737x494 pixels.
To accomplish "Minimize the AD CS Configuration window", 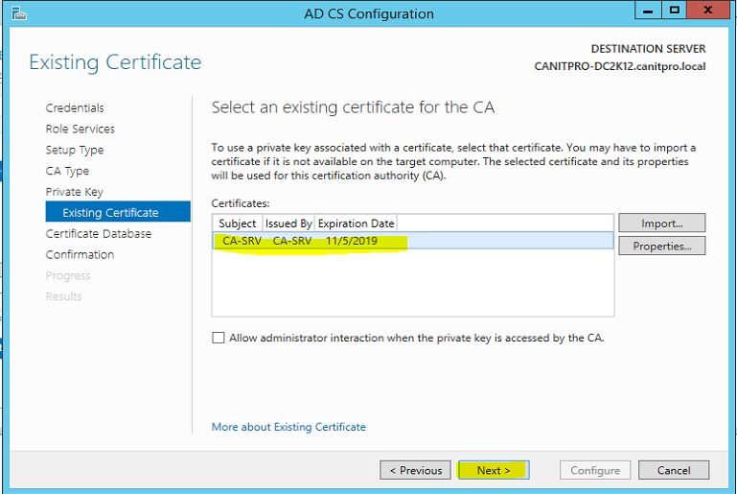I will pyautogui.click(x=648, y=10).
